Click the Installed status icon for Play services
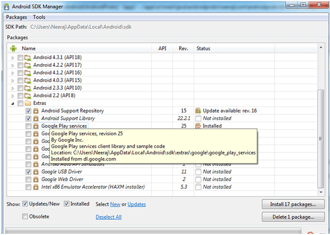This screenshot has width=330, height=235. [198, 126]
